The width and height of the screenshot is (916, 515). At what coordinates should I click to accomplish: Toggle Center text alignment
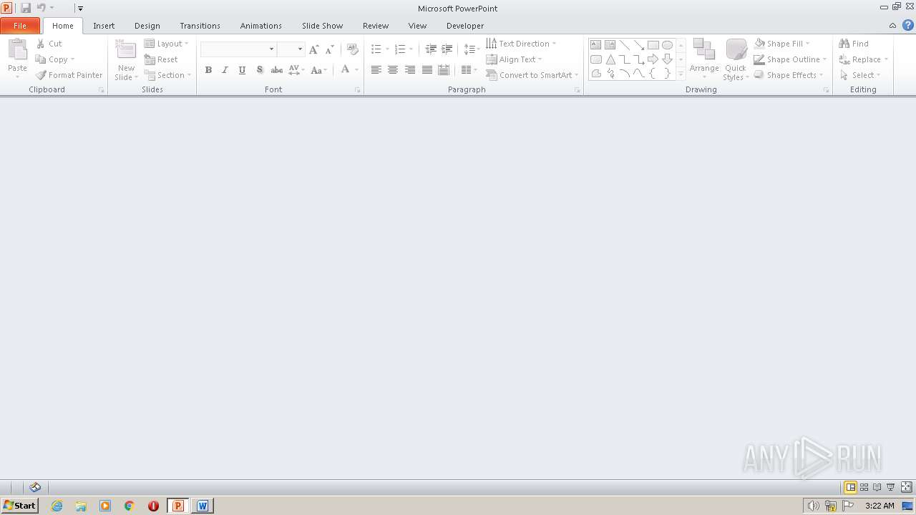[x=393, y=70]
